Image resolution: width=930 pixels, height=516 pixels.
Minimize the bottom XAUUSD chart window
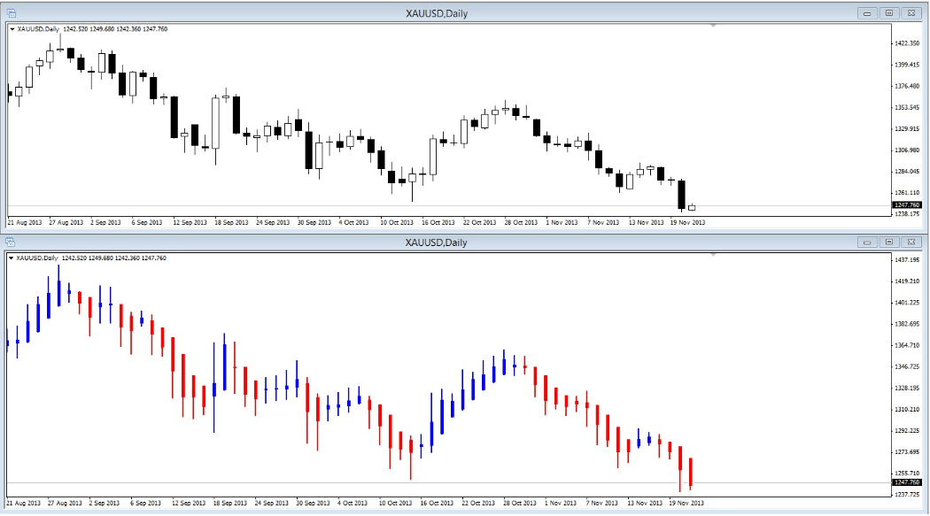pos(868,242)
